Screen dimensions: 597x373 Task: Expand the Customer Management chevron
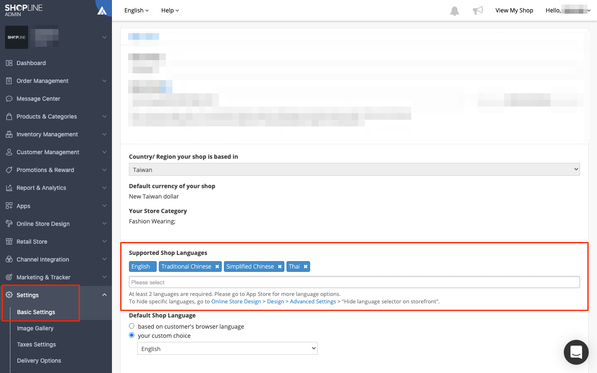(104, 152)
